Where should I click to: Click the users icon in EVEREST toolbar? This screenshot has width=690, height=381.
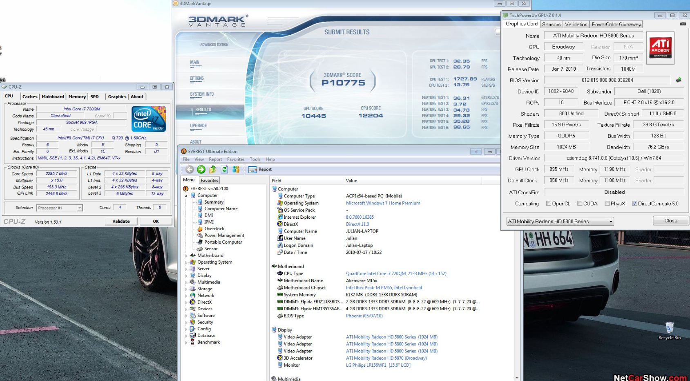[236, 169]
